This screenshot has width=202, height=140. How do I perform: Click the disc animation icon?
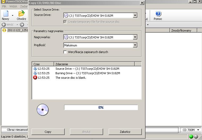click(43, 110)
